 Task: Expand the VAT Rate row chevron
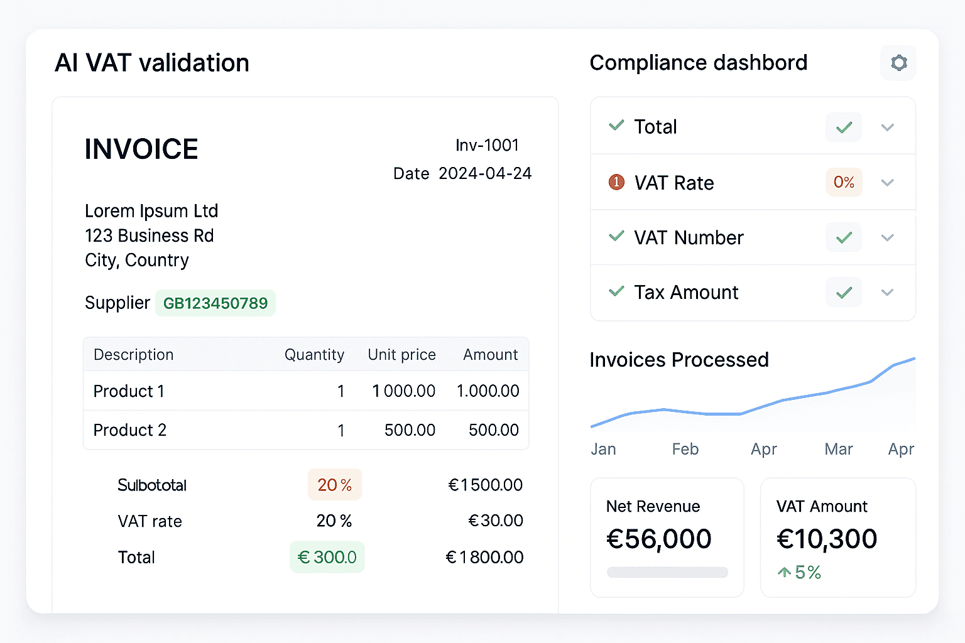(x=887, y=183)
